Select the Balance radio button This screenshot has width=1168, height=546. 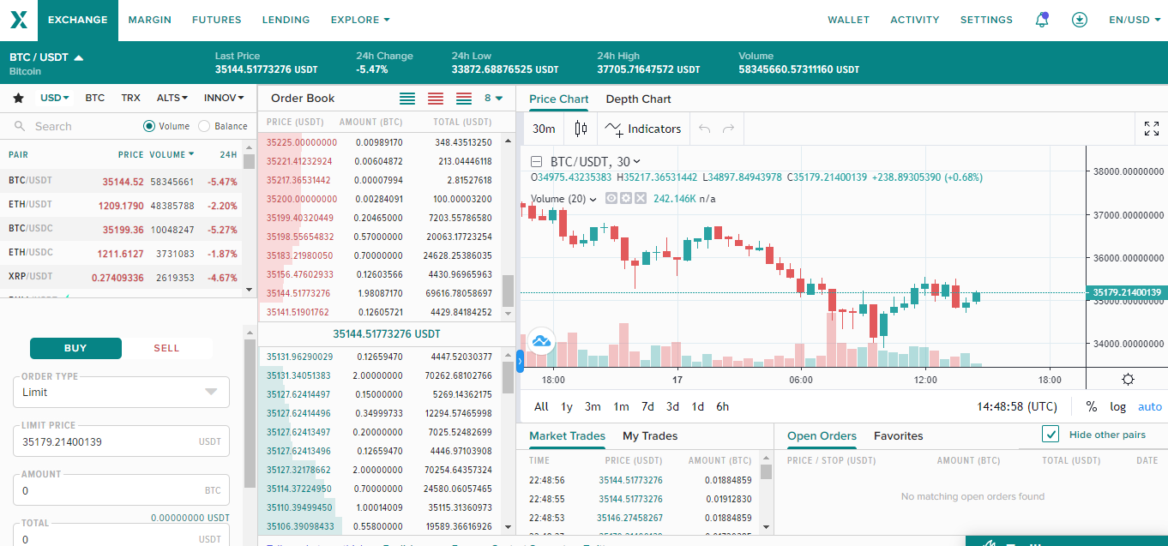[x=204, y=126]
